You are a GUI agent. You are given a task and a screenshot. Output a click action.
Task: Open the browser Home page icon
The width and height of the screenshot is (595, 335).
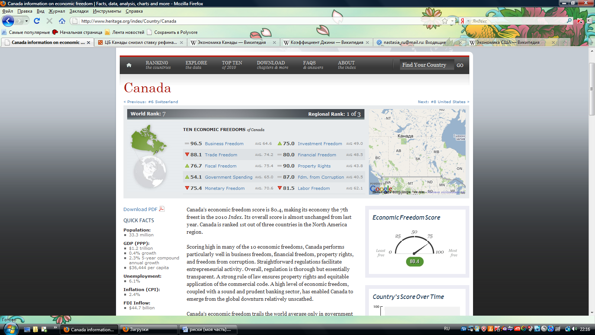tap(62, 21)
